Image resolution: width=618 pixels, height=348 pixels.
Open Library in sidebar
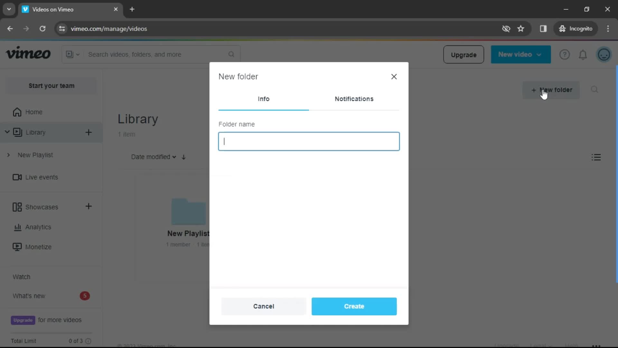pos(35,132)
